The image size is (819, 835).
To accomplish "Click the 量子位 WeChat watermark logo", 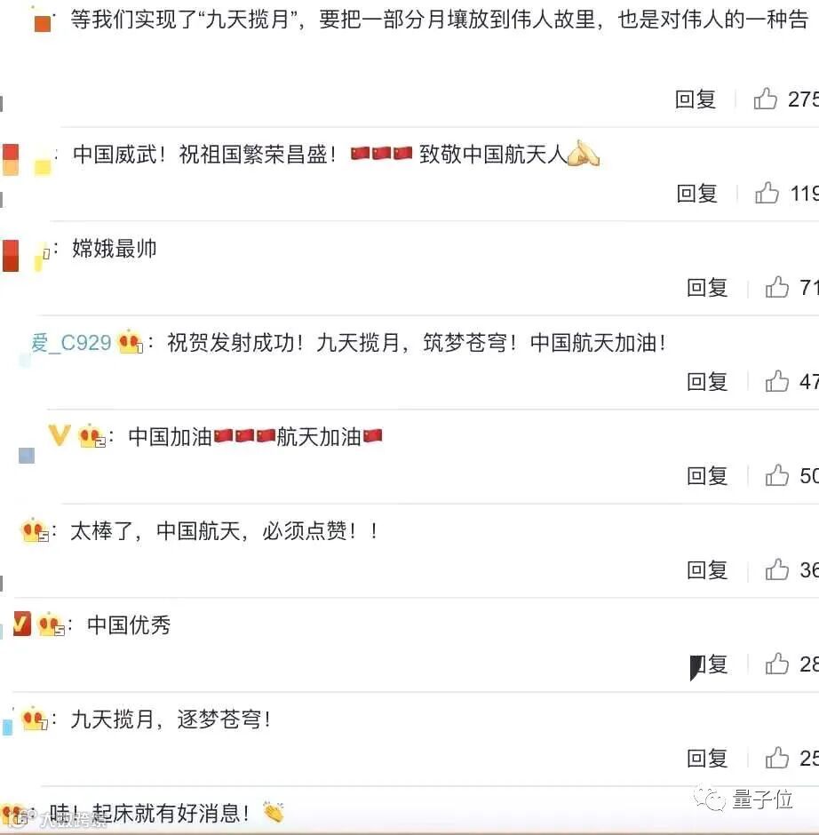I will [743, 799].
